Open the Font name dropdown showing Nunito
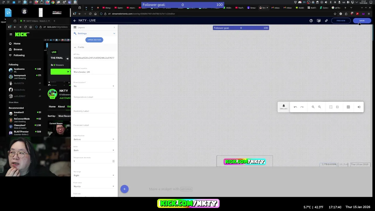This screenshot has height=211, width=375. 94,186
